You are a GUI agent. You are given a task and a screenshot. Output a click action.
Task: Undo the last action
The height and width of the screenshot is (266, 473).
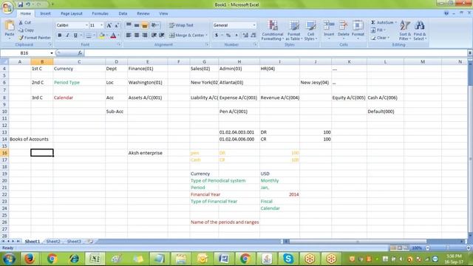coord(28,4)
